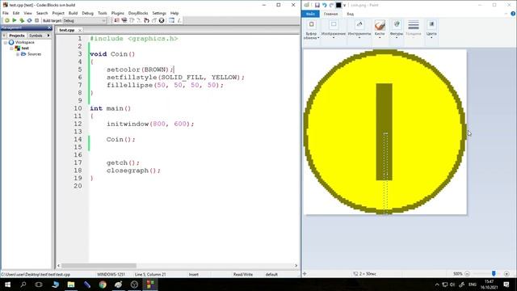Open the File menu in Code::Blocks
The image size is (517, 291).
point(6,13)
